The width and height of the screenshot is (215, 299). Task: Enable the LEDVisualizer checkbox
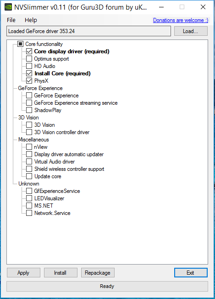pos(29,198)
